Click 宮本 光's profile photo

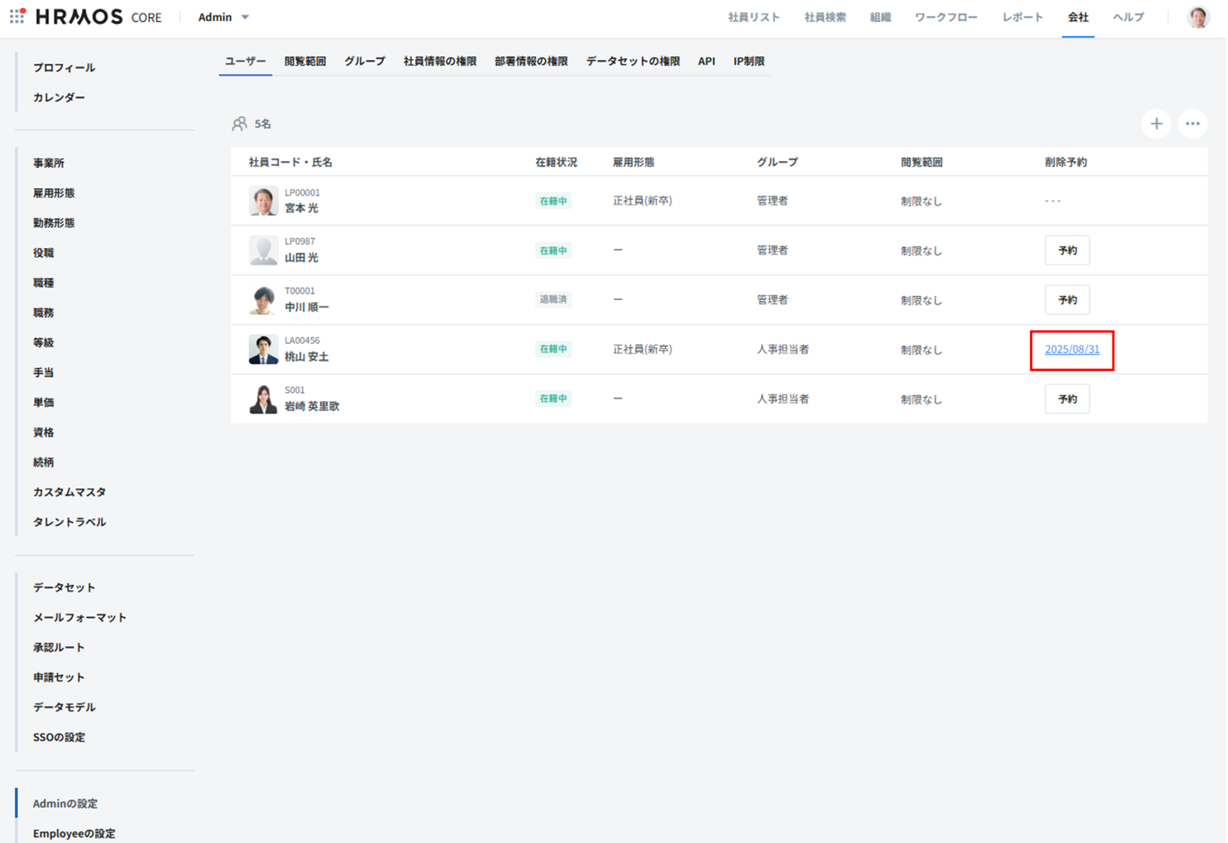click(x=263, y=201)
